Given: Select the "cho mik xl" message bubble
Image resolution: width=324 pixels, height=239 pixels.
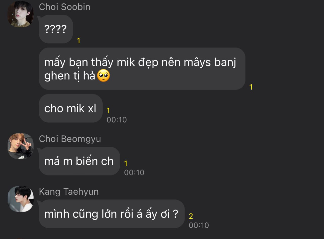Looking at the screenshot, I should (71, 108).
